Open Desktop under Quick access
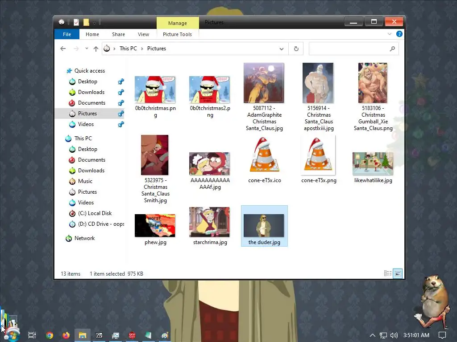 click(x=87, y=81)
